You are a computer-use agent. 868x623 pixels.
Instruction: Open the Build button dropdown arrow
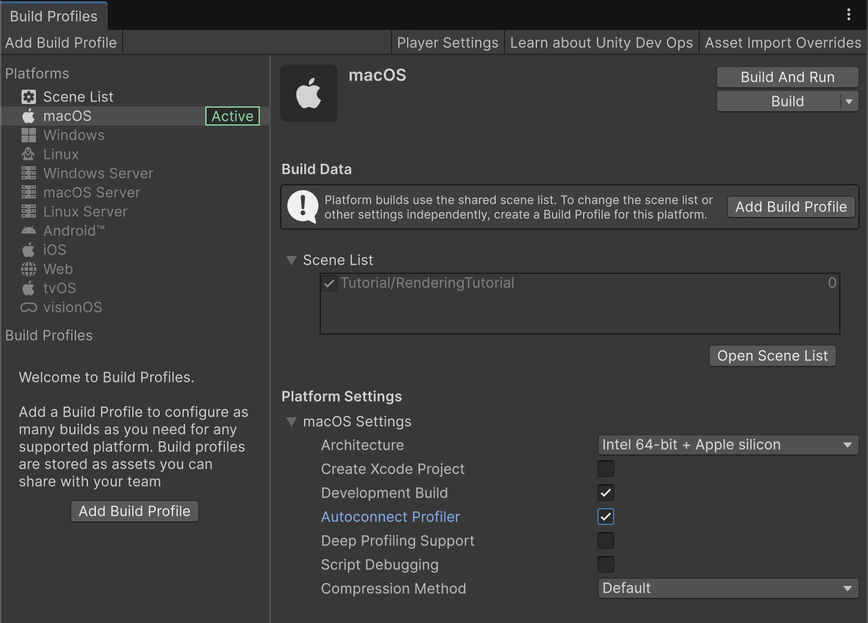pyautogui.click(x=849, y=102)
